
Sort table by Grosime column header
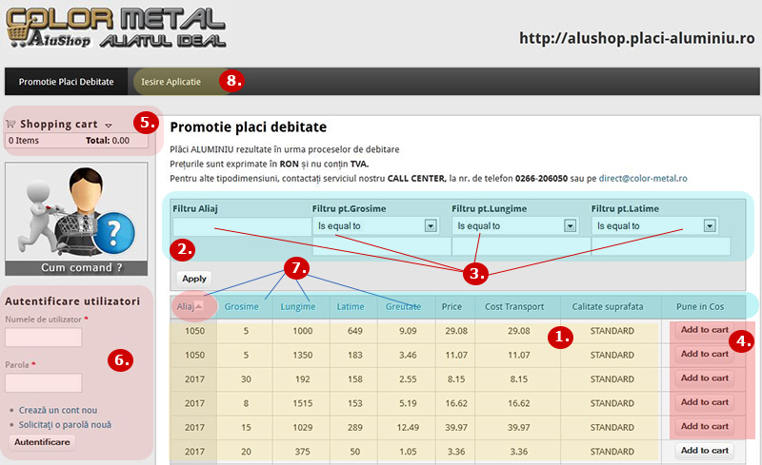coord(241,306)
